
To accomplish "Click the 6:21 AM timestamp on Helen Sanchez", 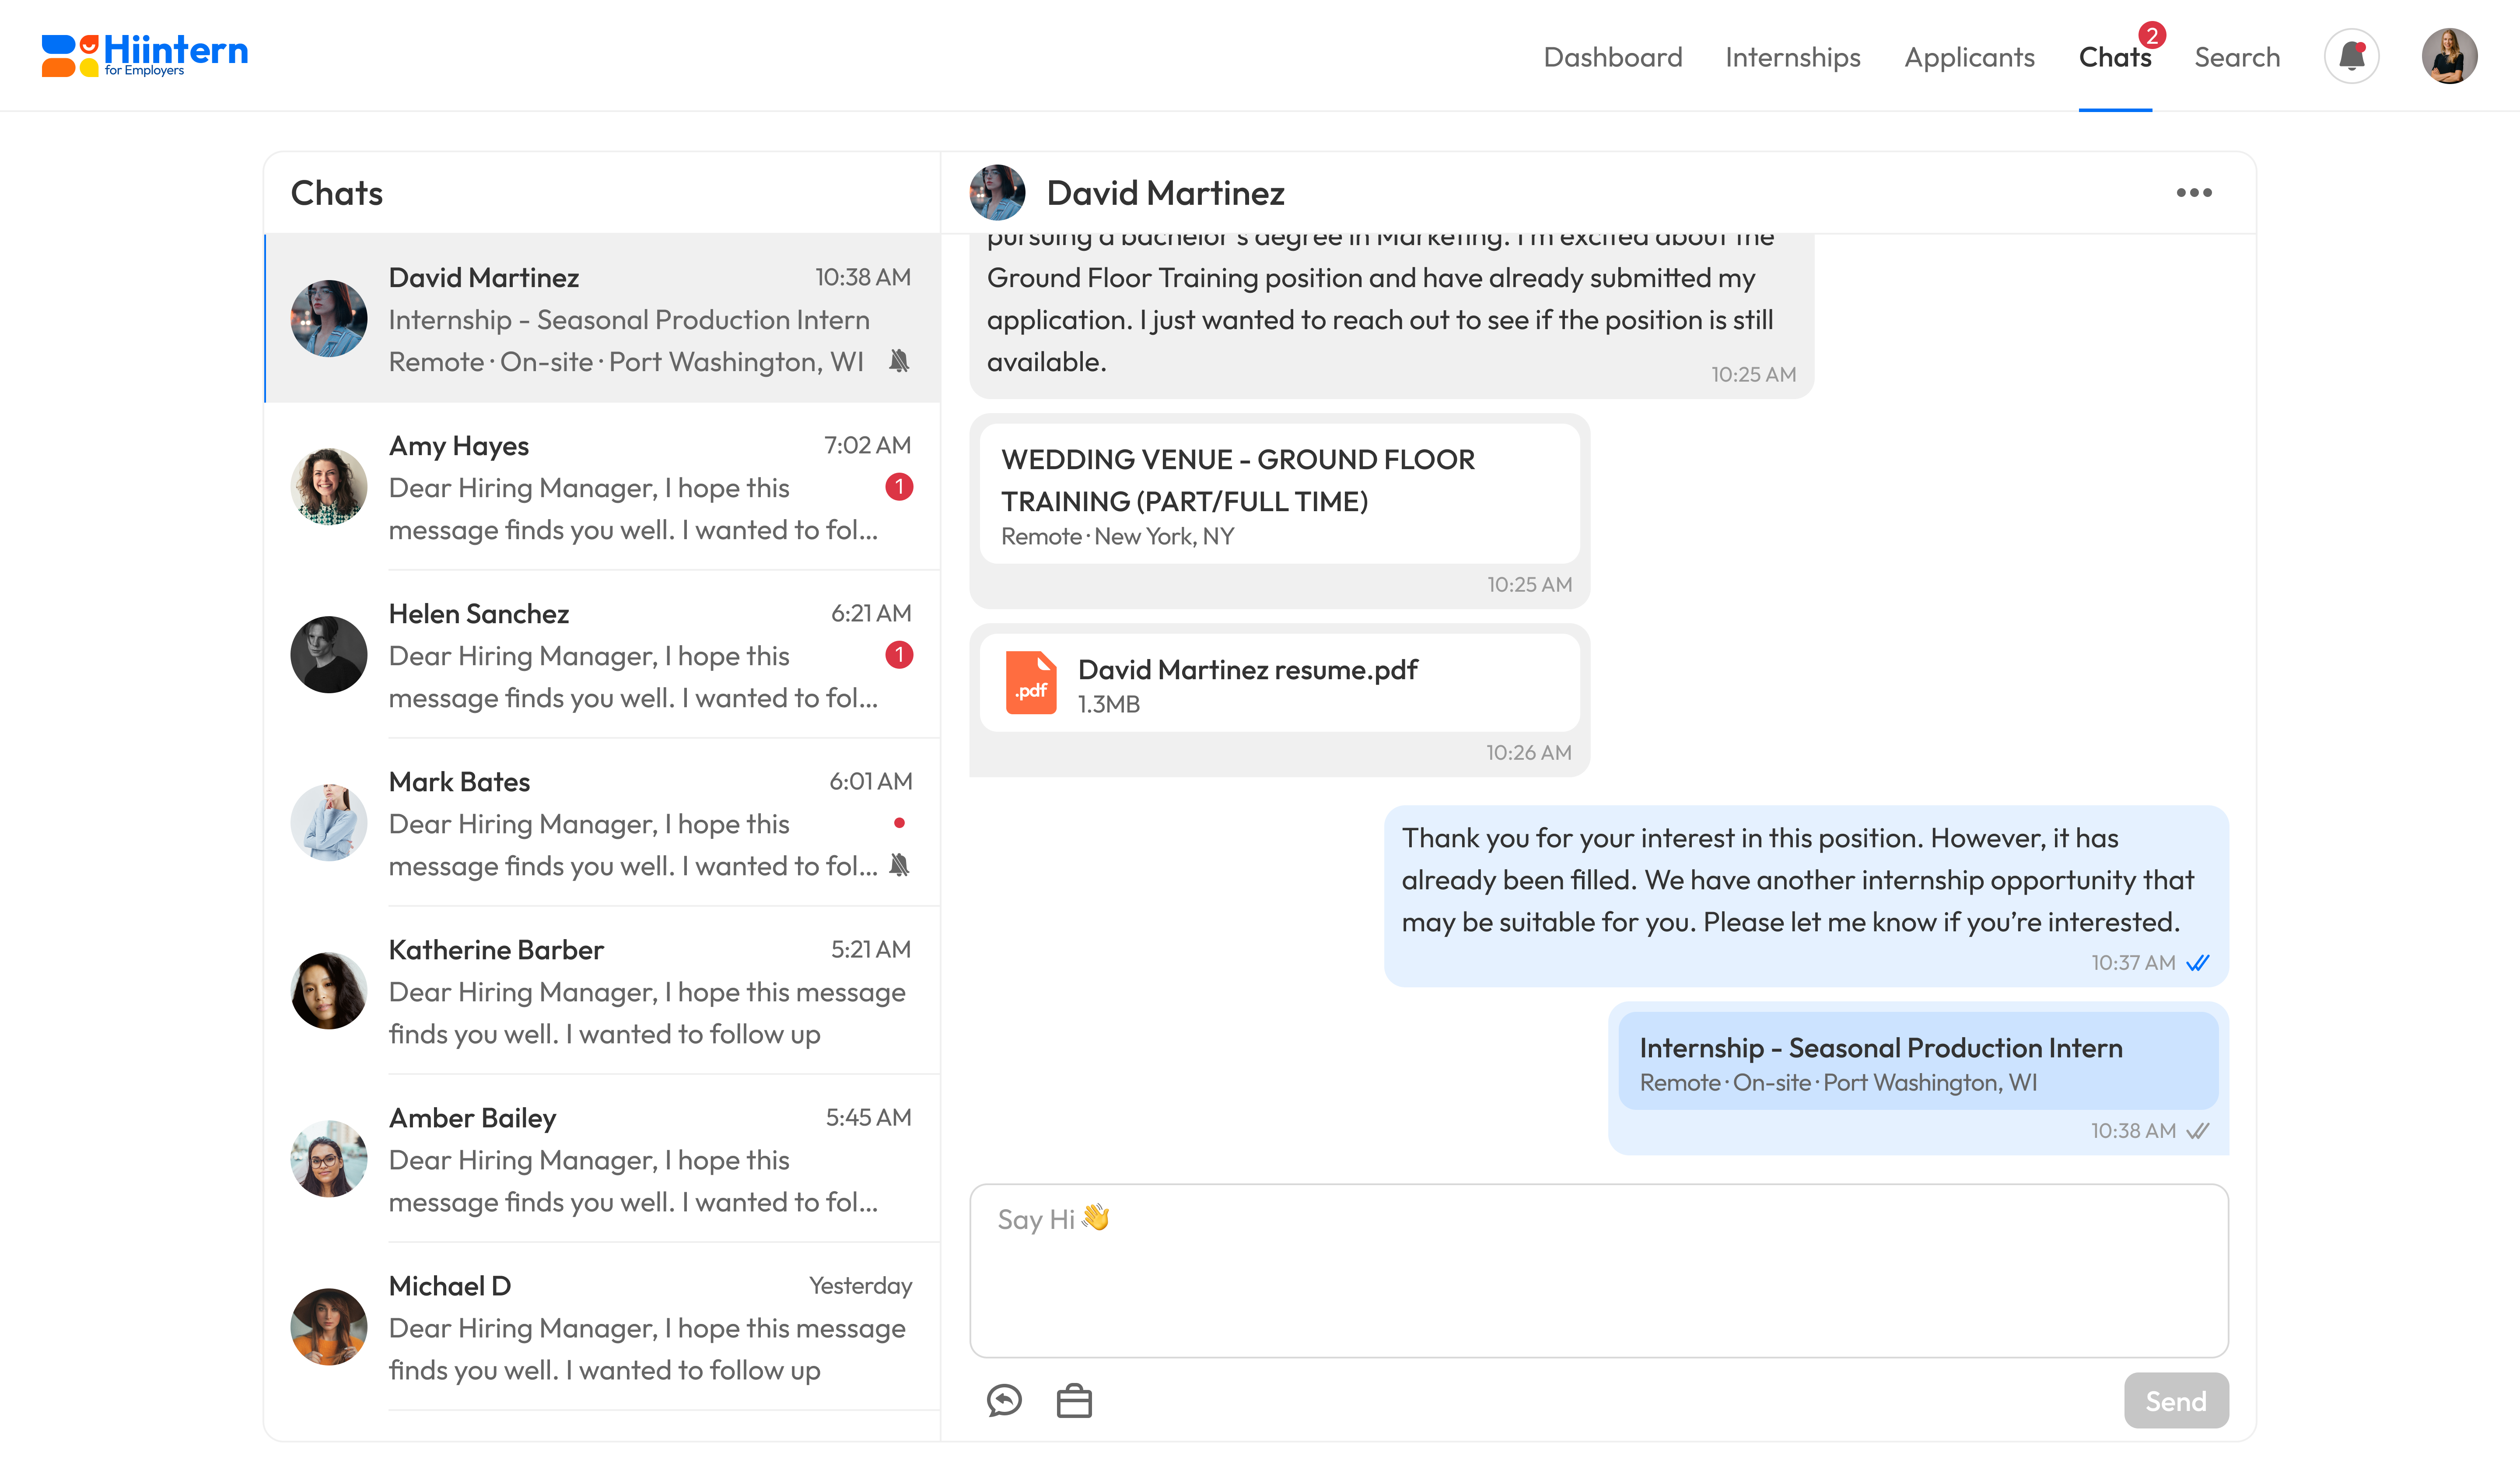I will click(871, 614).
